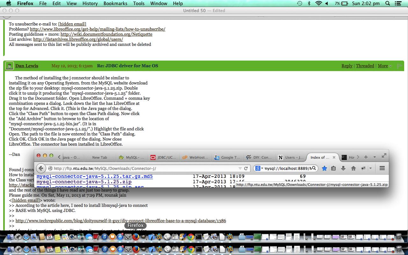Open the Firefox hamburger menu
This screenshot has width=408, height=255.
382,168
